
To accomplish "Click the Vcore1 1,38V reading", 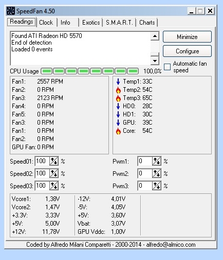I will click(x=35, y=199).
